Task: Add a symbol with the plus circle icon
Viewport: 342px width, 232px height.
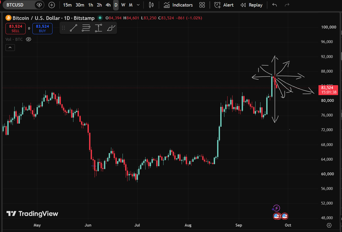Action: point(51,5)
